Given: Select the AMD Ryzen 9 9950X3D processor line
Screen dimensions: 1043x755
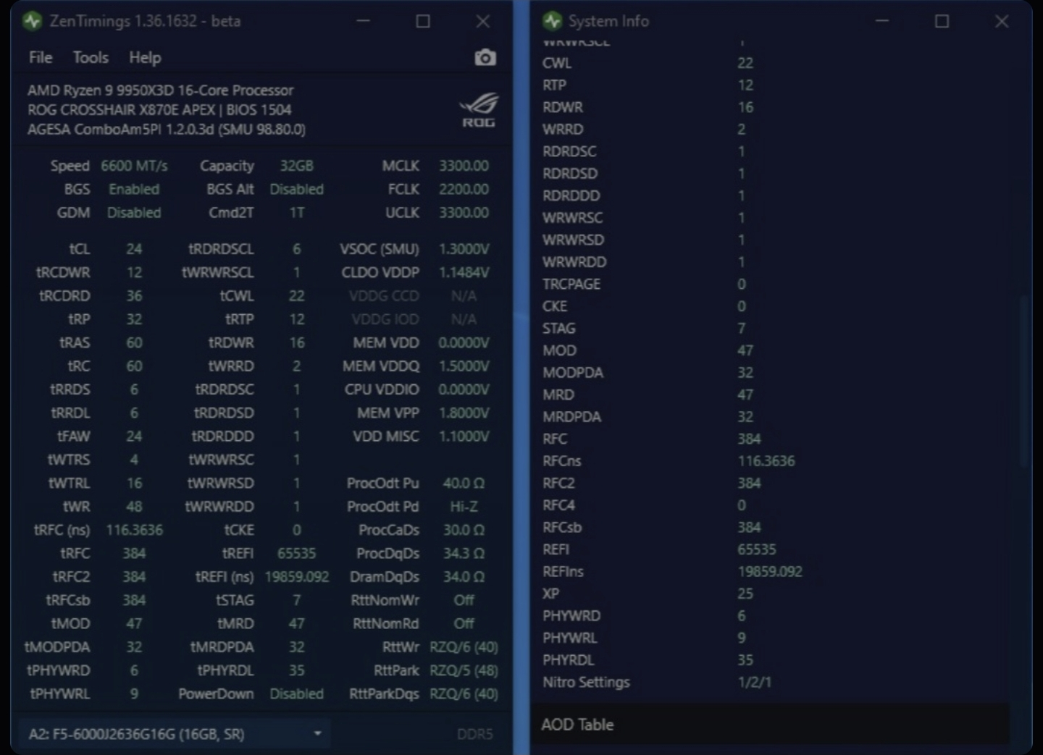Looking at the screenshot, I should click(x=160, y=90).
